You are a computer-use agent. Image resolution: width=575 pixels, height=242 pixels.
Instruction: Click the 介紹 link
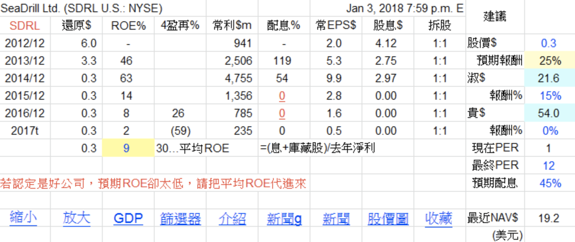(233, 218)
